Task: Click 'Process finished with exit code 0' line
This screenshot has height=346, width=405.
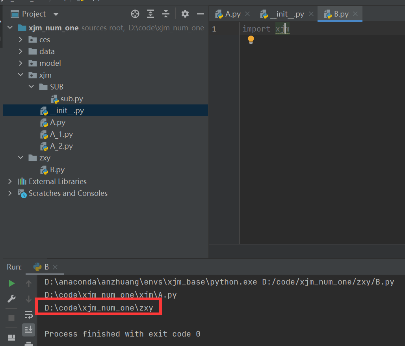Action: (x=123, y=334)
